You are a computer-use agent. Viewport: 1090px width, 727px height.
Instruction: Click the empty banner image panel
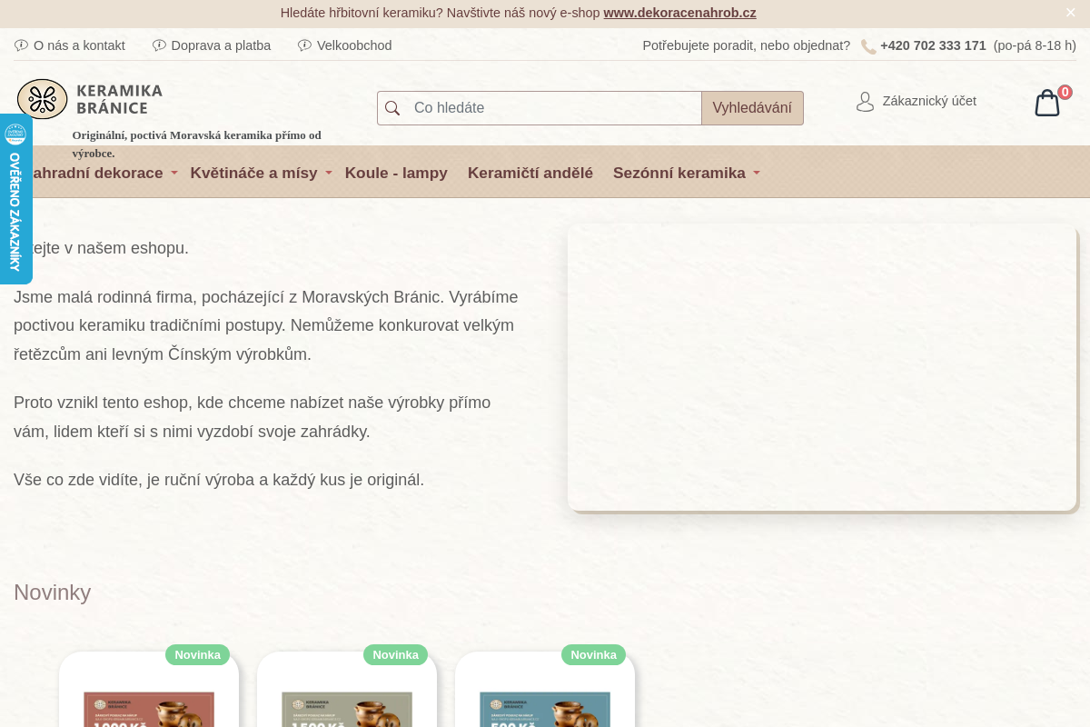(x=822, y=367)
